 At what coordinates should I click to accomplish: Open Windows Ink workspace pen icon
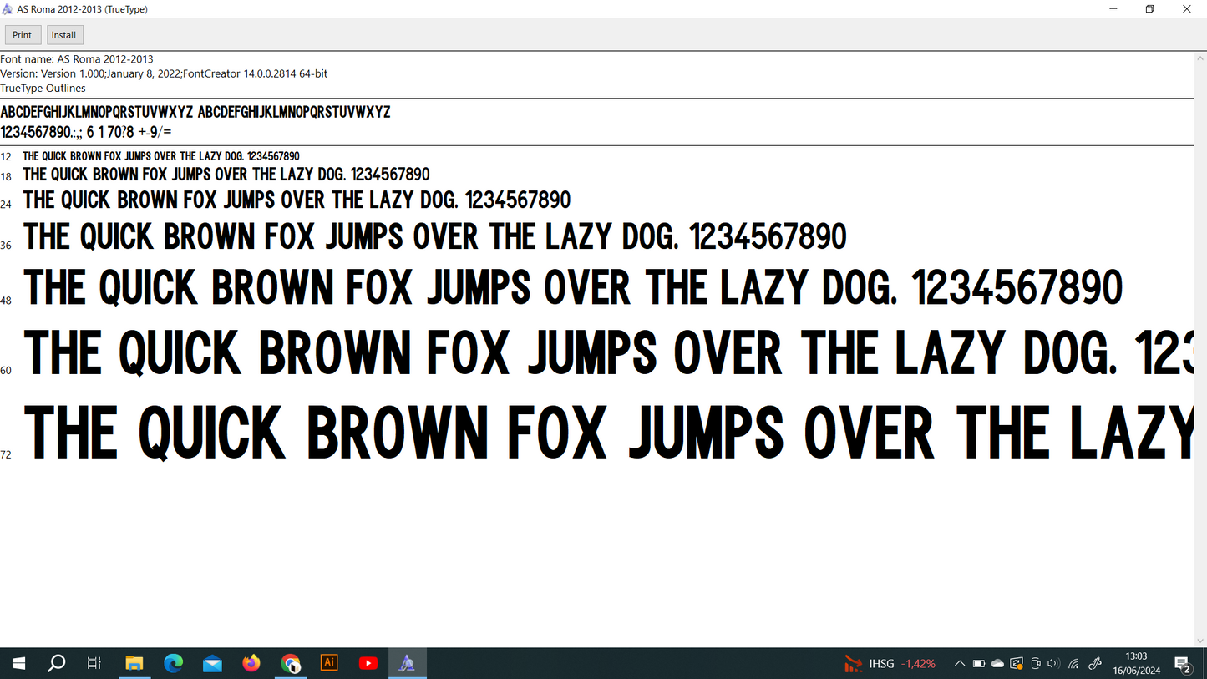[x=1094, y=662]
